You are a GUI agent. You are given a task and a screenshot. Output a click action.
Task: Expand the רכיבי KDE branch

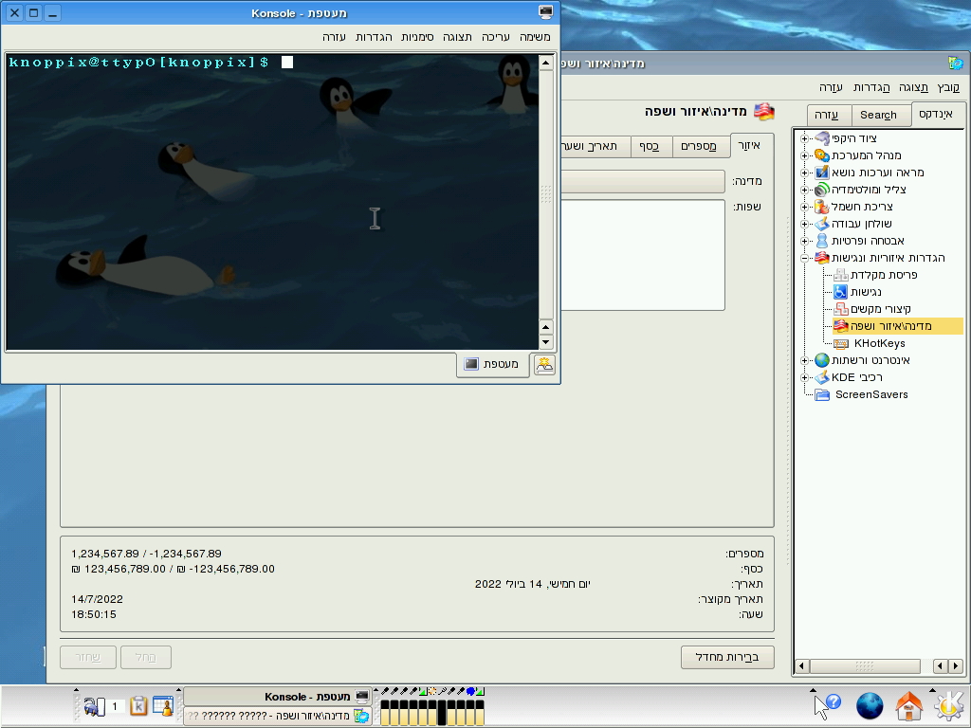804,377
